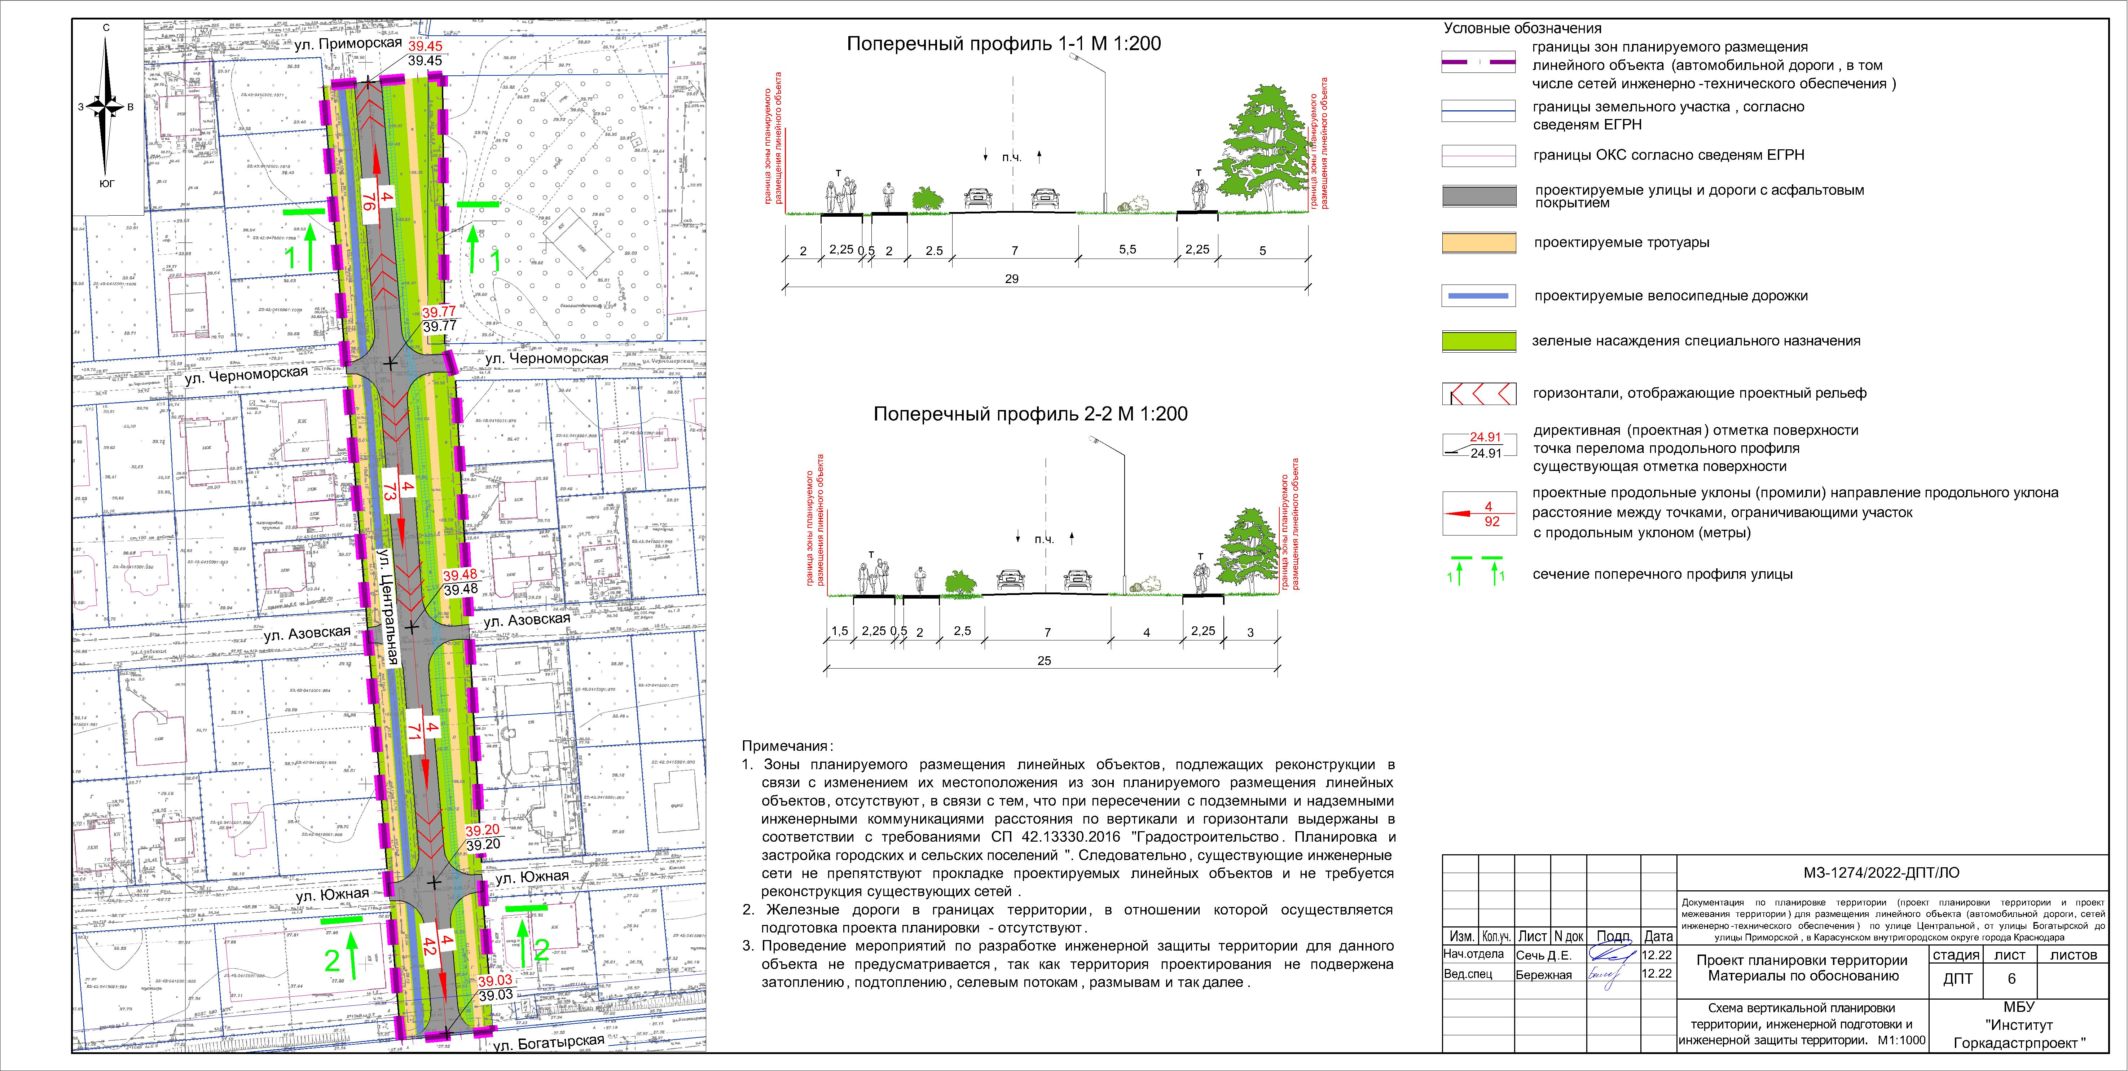2128x1071 pixels.
Task: Click the asphalt road gray legend swatch
Action: [1479, 196]
